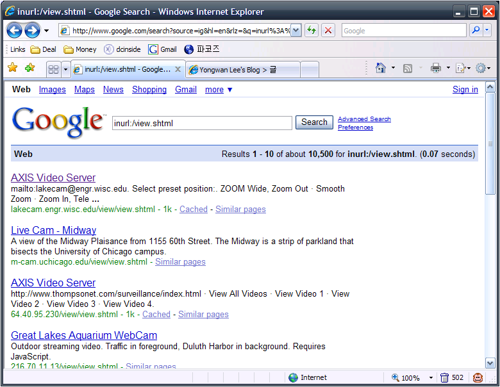500x387 pixels.
Task: Open the Page menu icon
Action: pyautogui.click(x=463, y=68)
